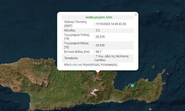Open the 'κλικ' link for more information
The height and width of the screenshot is (111, 185).
(x=75, y=65)
